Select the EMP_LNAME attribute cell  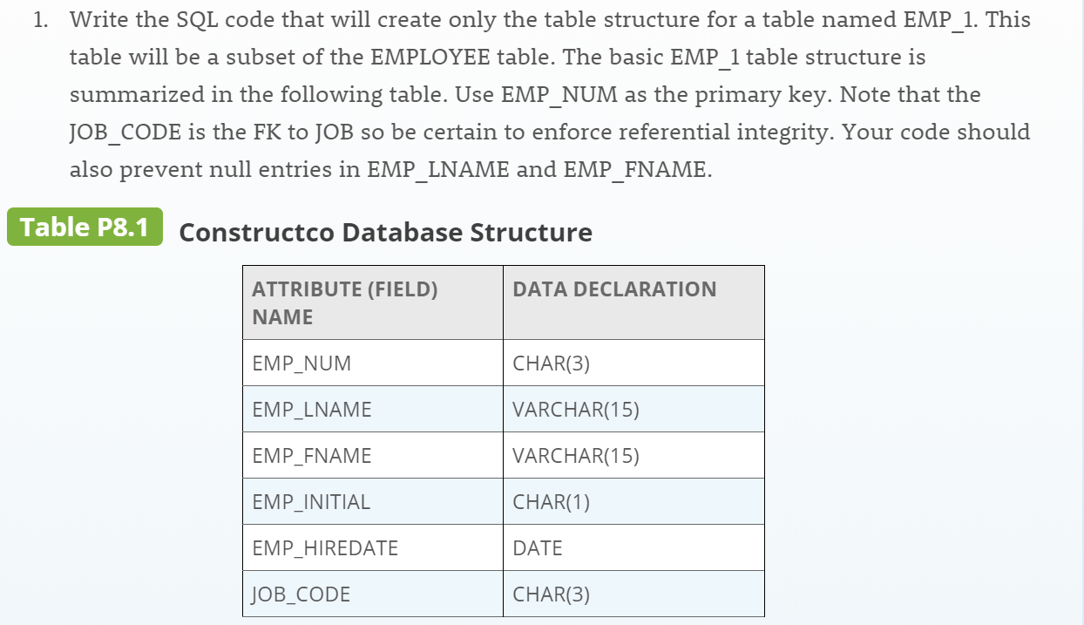click(373, 410)
